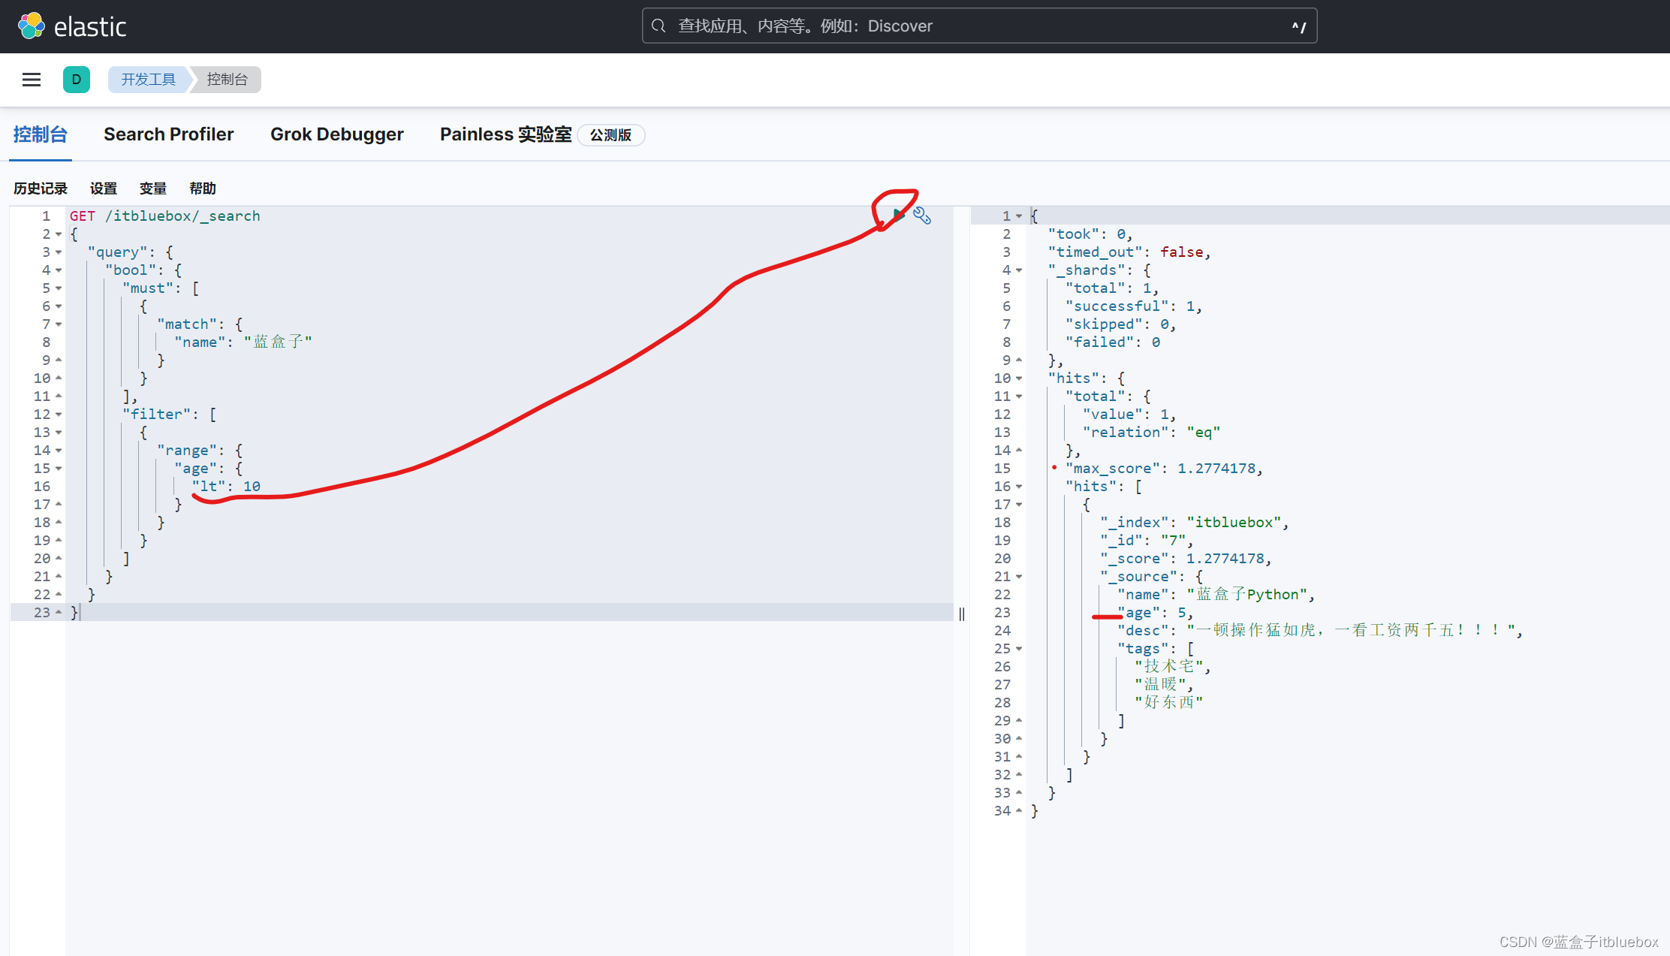Open the Painless 实验室 tab
1670x956 pixels.
pos(505,134)
